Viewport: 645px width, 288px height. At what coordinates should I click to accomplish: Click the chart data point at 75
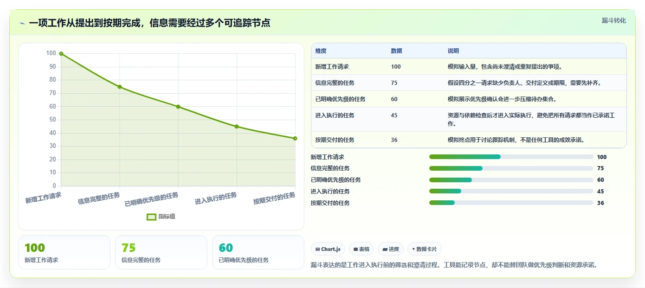(120, 87)
